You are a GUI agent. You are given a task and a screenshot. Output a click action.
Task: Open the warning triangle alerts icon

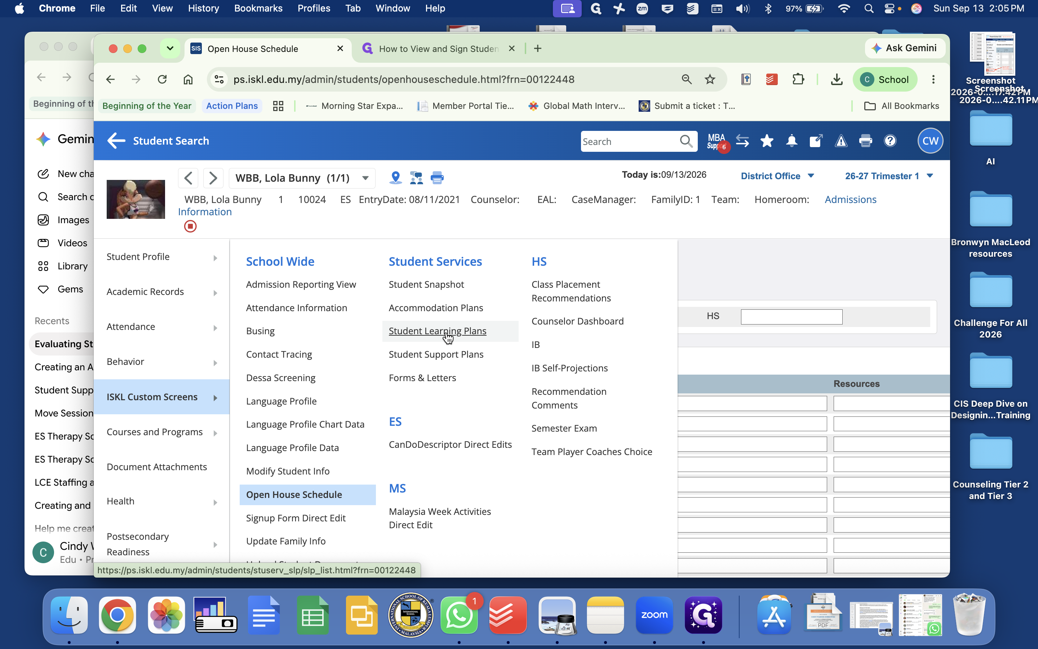coord(841,141)
